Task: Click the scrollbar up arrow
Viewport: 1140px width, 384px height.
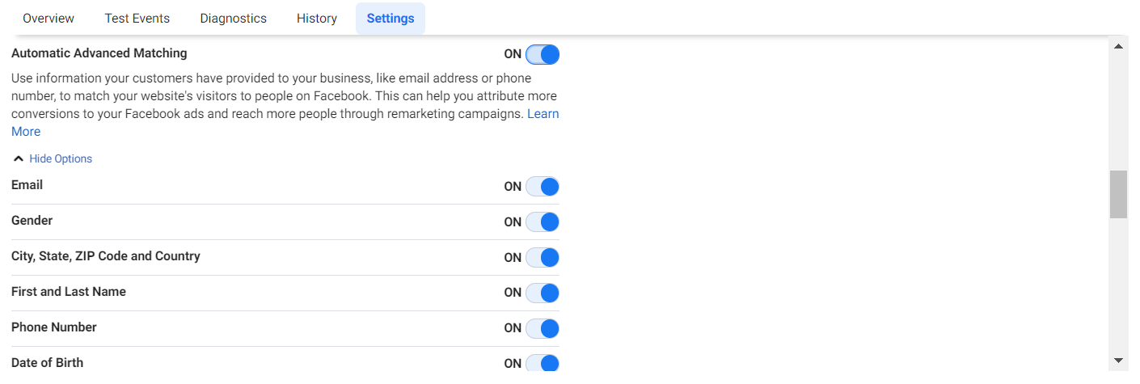Action: pos(1118,46)
